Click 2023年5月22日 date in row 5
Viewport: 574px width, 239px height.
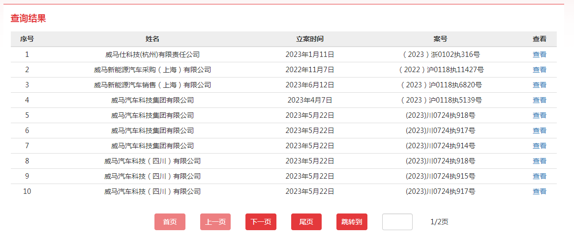coord(310,115)
